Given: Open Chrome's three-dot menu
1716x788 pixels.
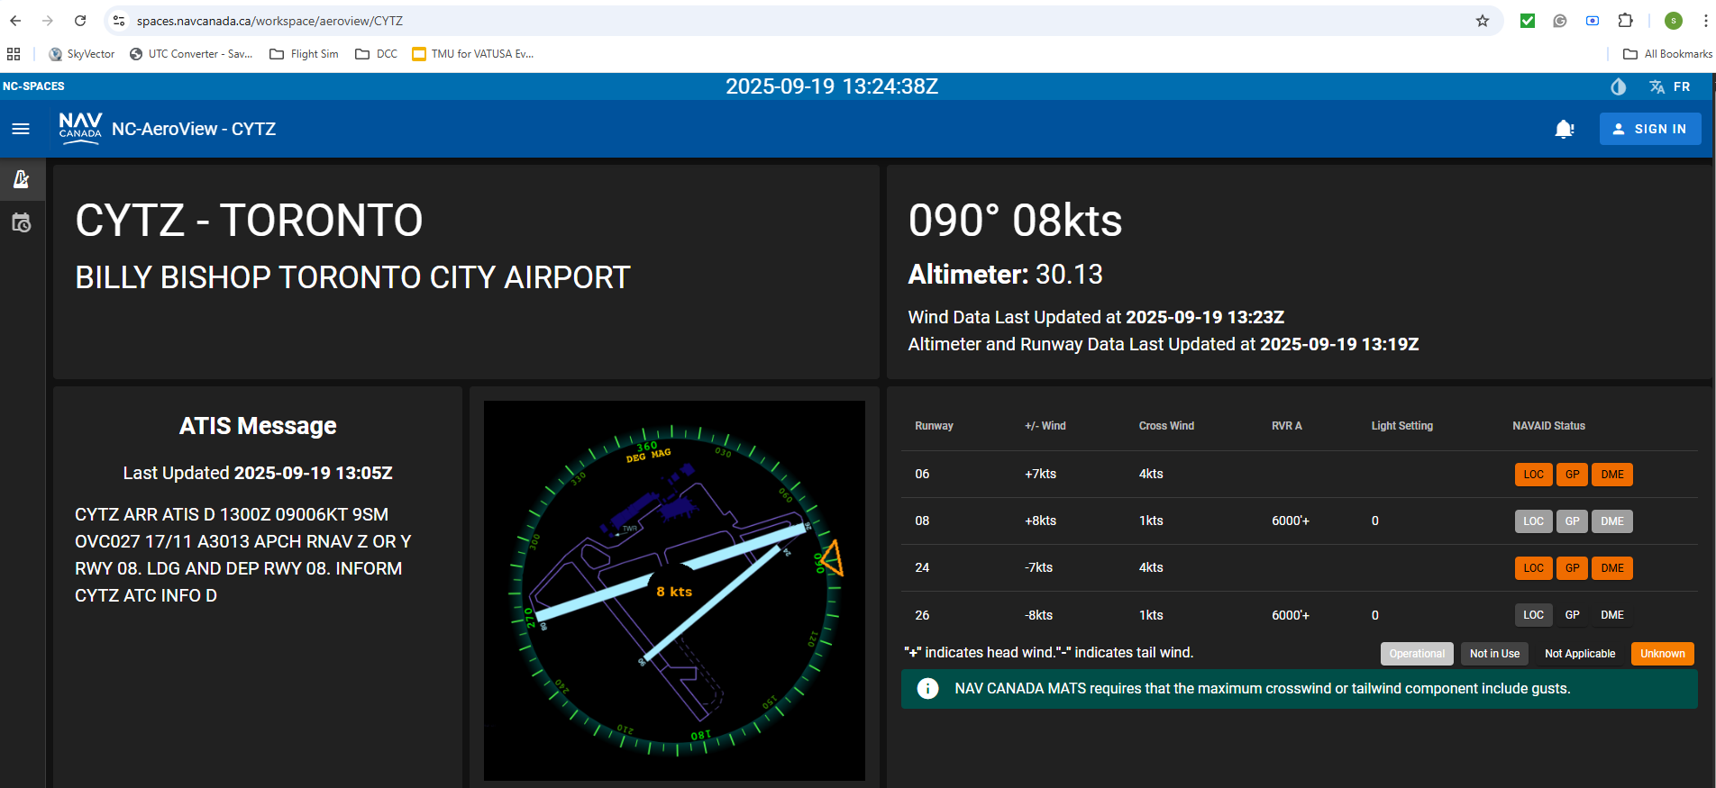Looking at the screenshot, I should (1705, 21).
